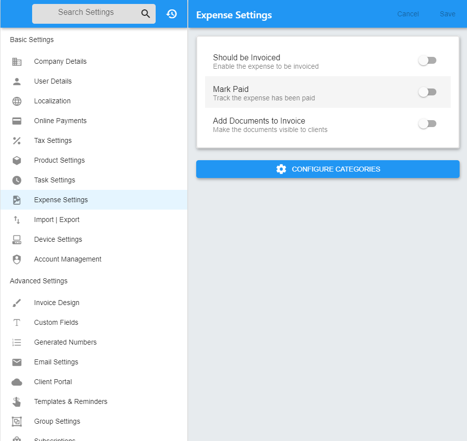Viewport: 467px width, 441px height.
Task: Select the Invoice Design pencil icon
Action: coord(17,303)
